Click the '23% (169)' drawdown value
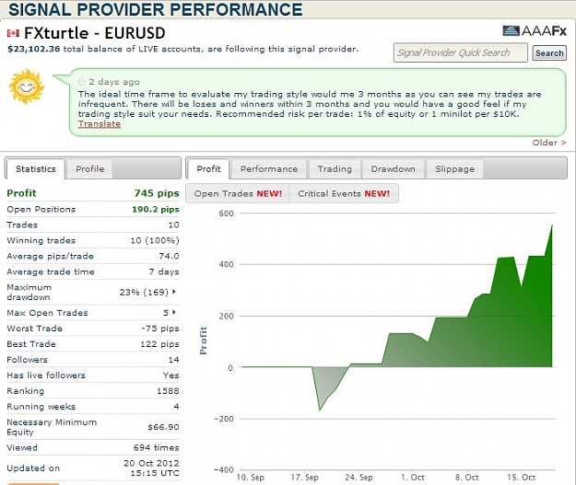 click(144, 293)
